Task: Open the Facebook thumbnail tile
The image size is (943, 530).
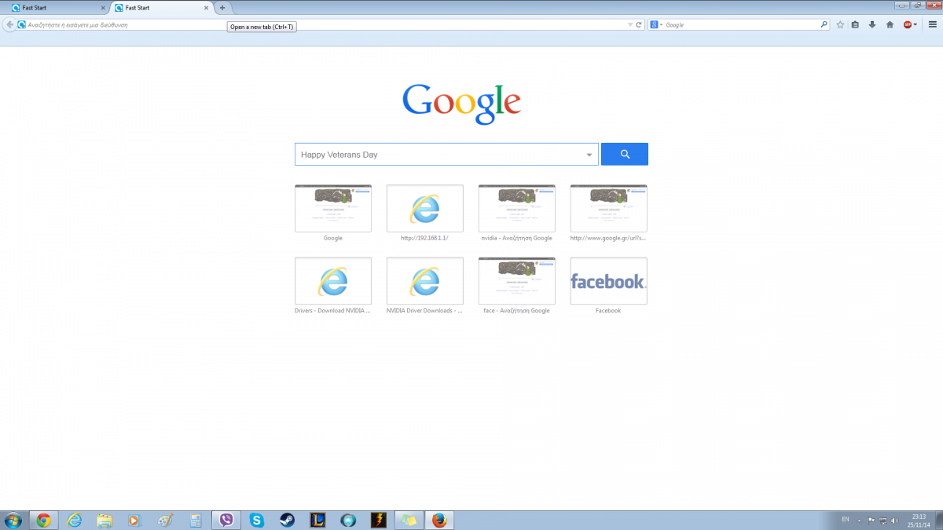Action: tap(609, 281)
